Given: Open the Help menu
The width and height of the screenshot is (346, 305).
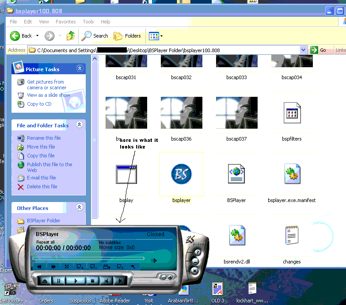Looking at the screenshot, I should click(106, 22).
